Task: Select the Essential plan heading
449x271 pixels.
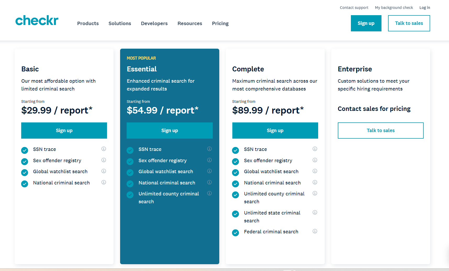Action: (142, 69)
